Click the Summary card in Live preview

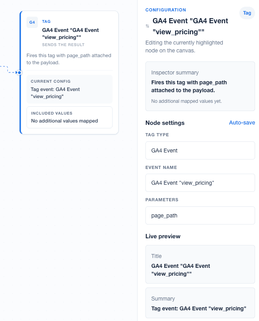click(200, 303)
